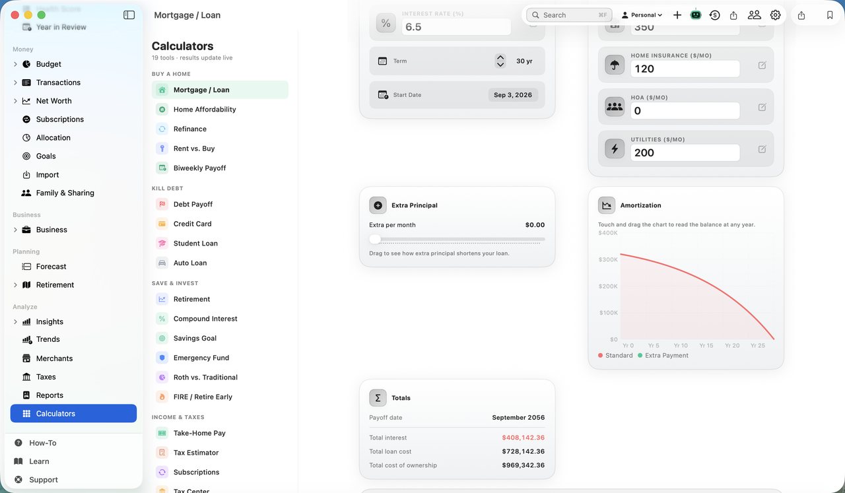Click the lightning bolt Utilities icon
Screen dimensions: 845x493
615,148
